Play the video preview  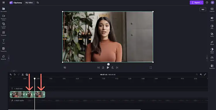click(108, 68)
